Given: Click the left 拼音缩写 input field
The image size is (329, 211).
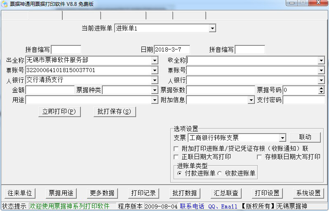Looking at the screenshot, I should (66, 50).
